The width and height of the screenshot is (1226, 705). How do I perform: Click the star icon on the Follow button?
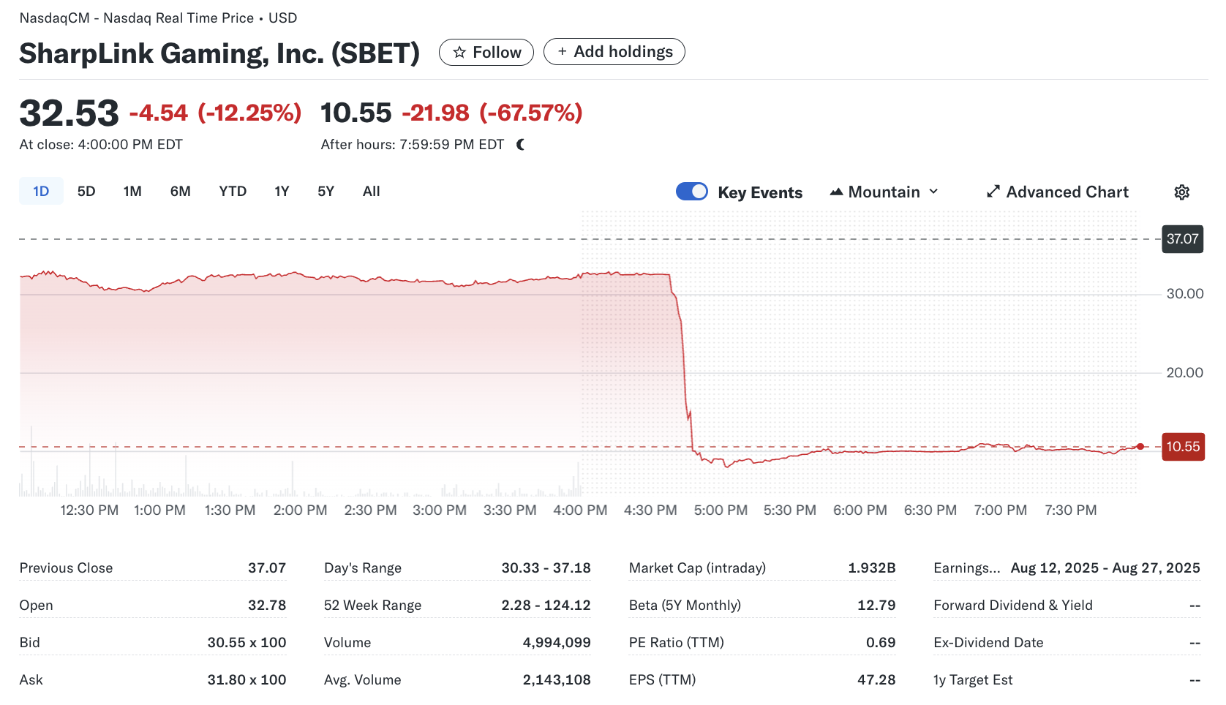tap(460, 52)
